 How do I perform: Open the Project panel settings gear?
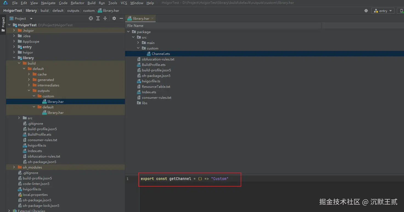click(x=114, y=18)
